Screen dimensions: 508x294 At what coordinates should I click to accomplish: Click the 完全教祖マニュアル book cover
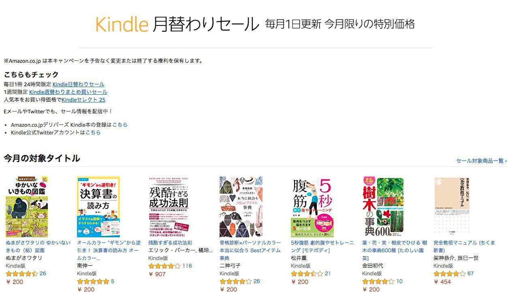[x=452, y=207]
